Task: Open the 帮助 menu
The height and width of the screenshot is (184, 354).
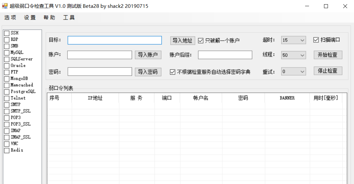Action: pos(50,17)
